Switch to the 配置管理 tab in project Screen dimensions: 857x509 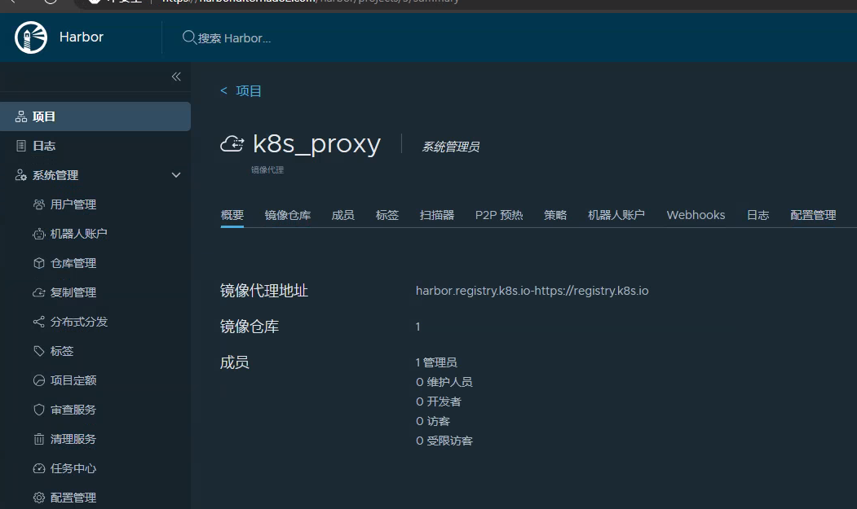(813, 215)
